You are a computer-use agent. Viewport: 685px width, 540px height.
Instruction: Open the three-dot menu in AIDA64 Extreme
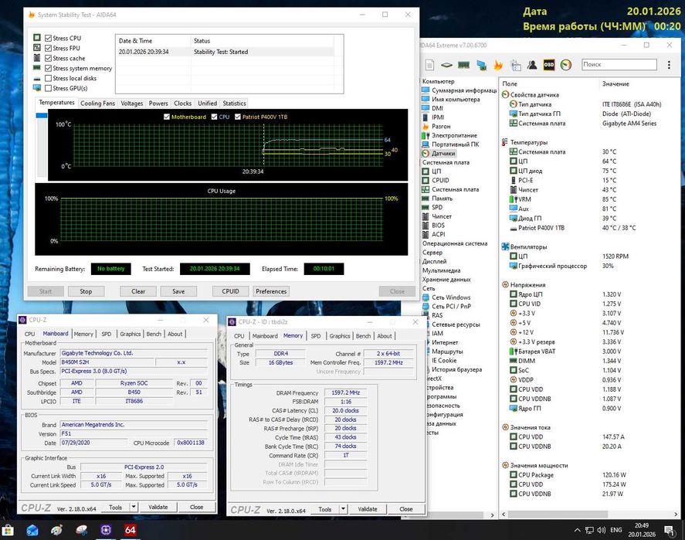coord(669,65)
